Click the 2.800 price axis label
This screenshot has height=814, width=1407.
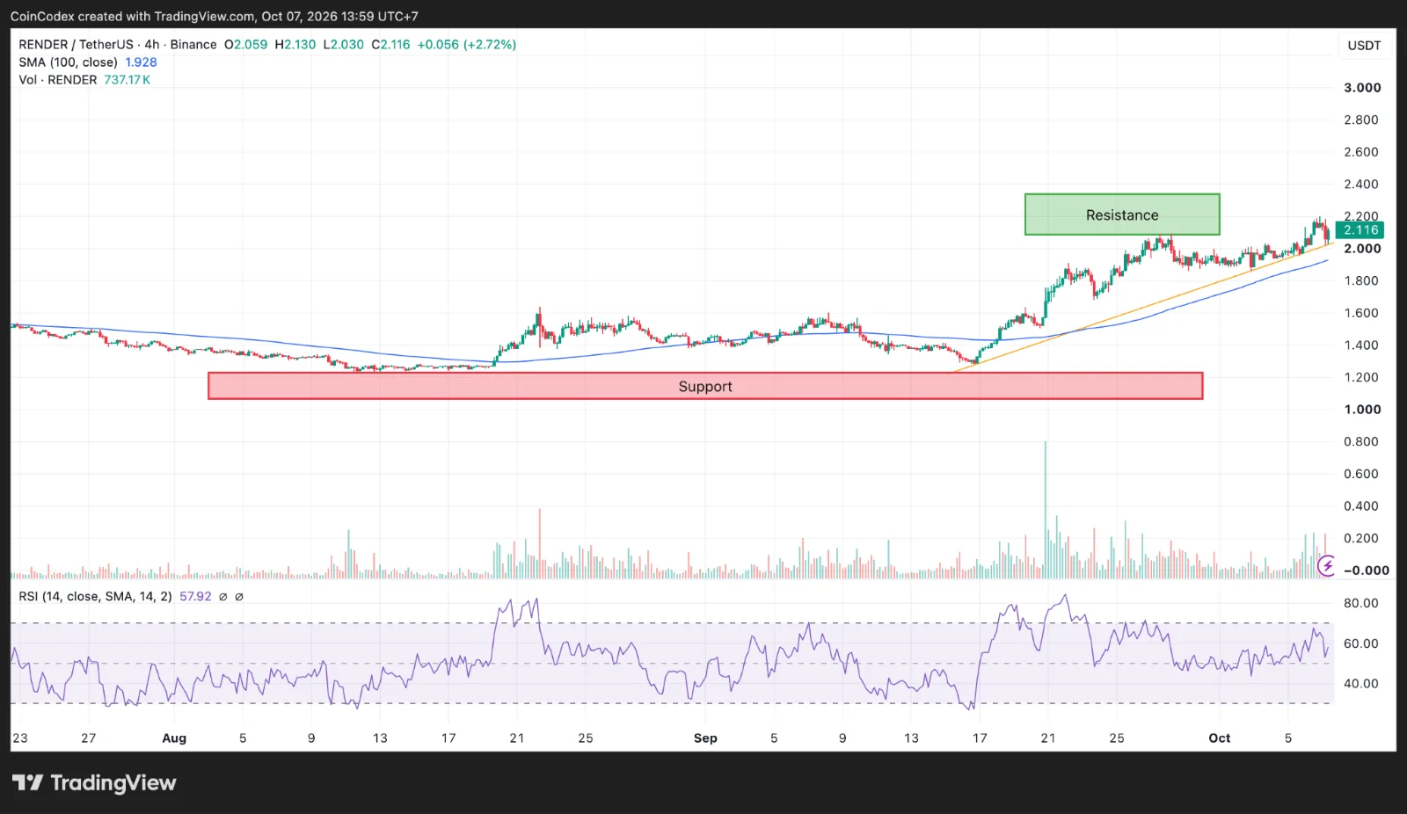coord(1361,120)
